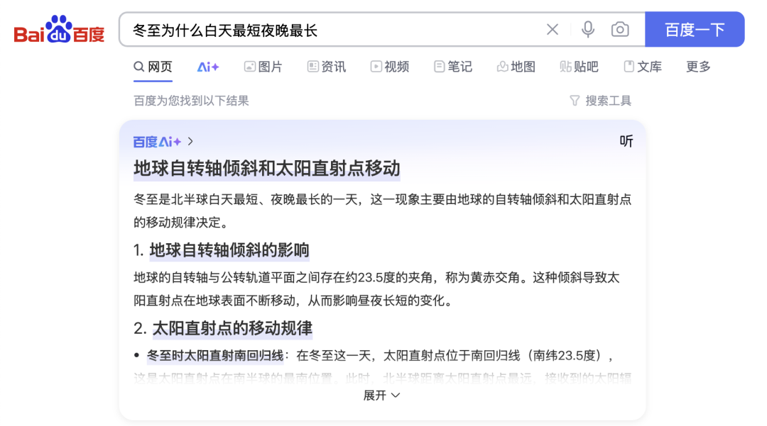Switch to the AI+ tab
This screenshot has width=767, height=426.
[x=208, y=67]
